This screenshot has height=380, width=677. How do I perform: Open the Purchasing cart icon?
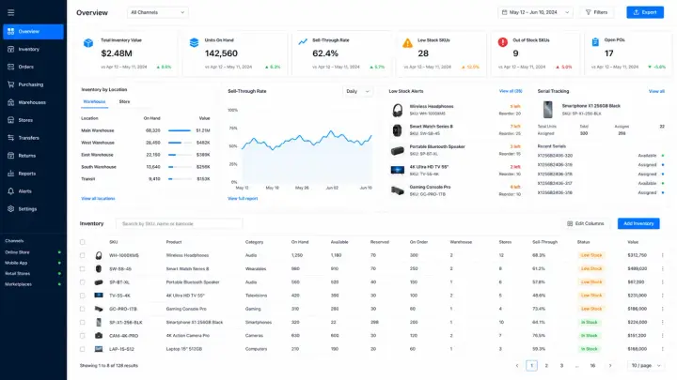point(10,84)
